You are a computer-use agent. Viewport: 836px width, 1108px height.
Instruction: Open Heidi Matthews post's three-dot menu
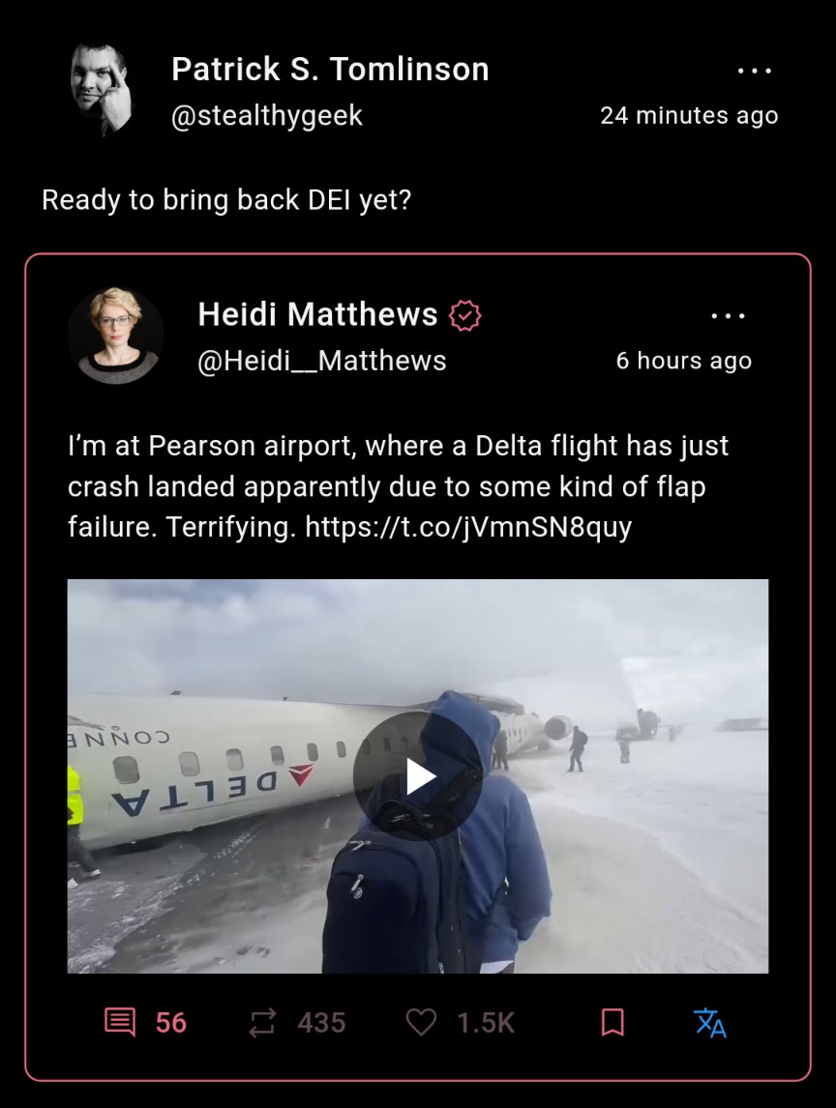coord(728,316)
